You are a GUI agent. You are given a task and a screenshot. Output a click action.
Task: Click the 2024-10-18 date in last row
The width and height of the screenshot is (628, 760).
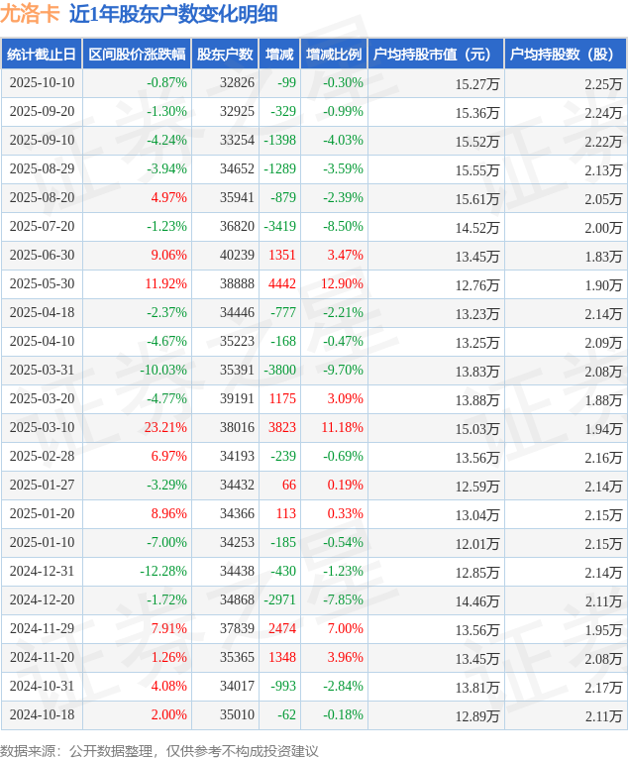(42, 715)
